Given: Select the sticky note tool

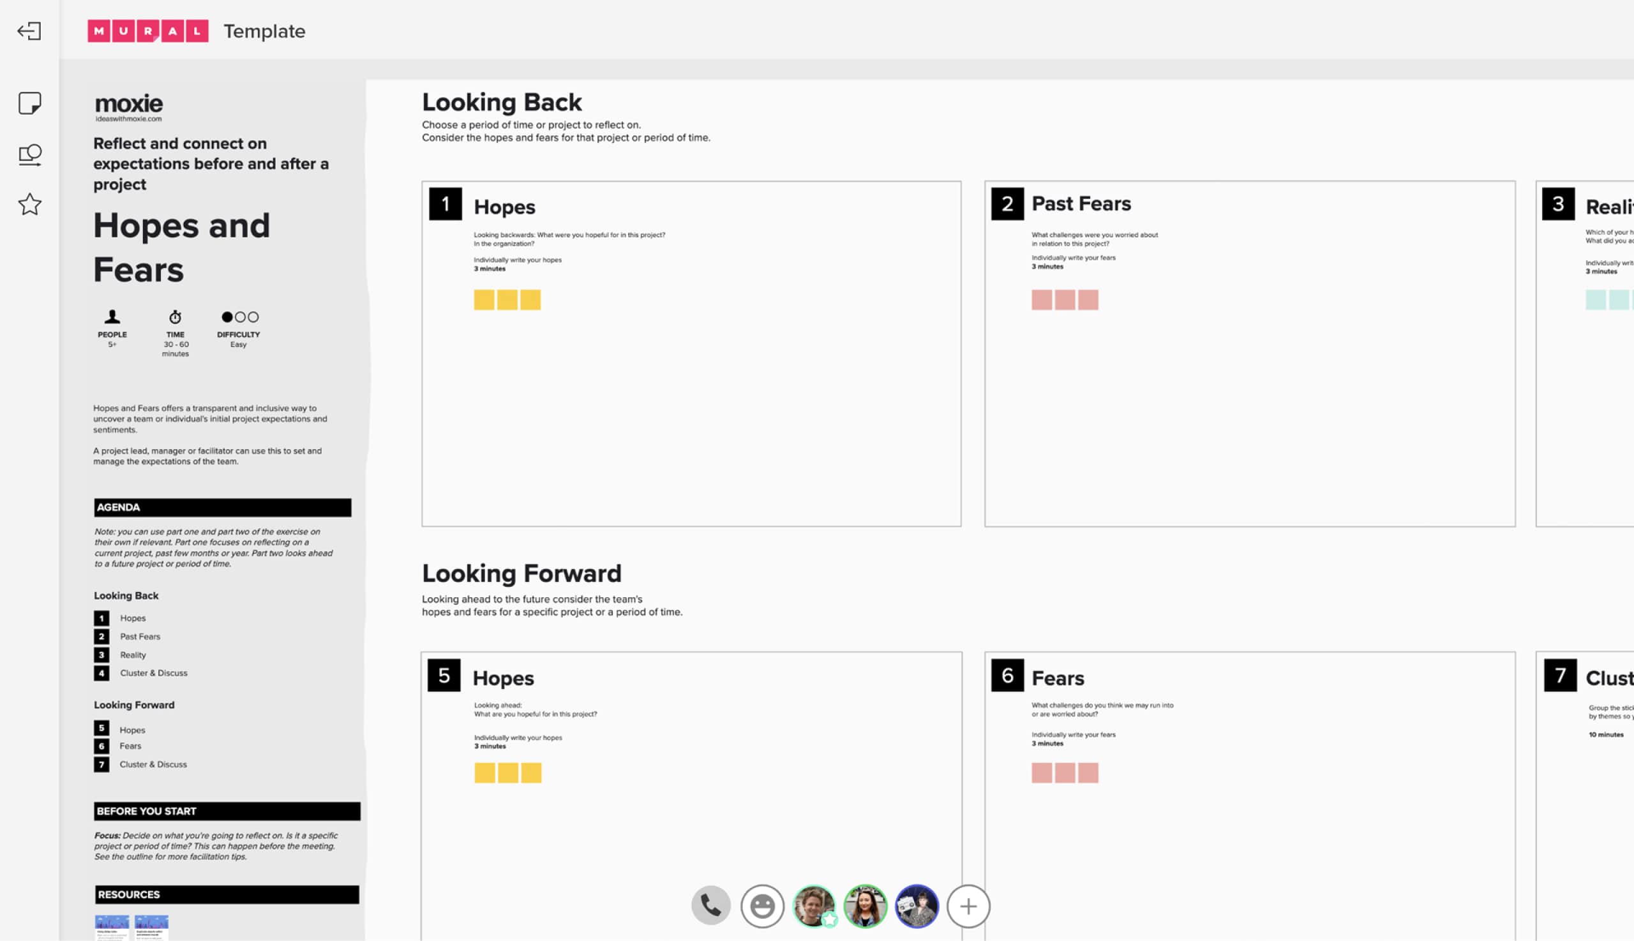Looking at the screenshot, I should 30,103.
